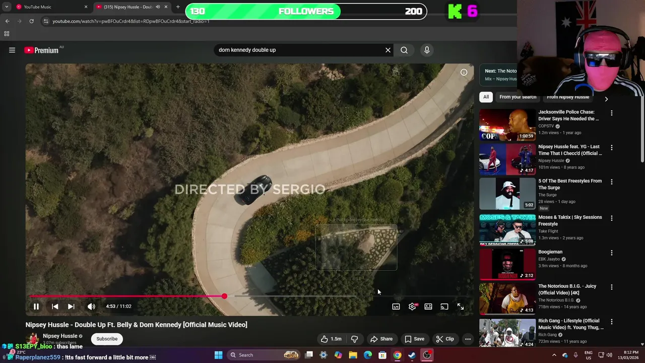View site information icon in address bar
This screenshot has width=645, height=363.
(46, 21)
